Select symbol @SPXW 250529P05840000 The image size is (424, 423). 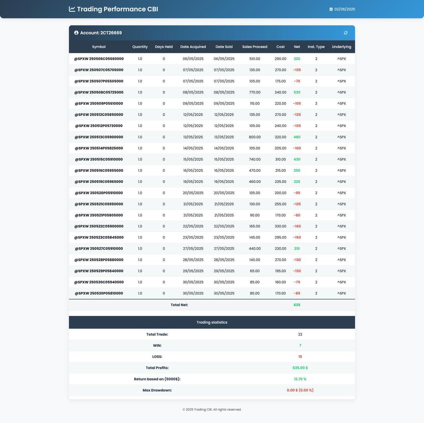(99, 271)
